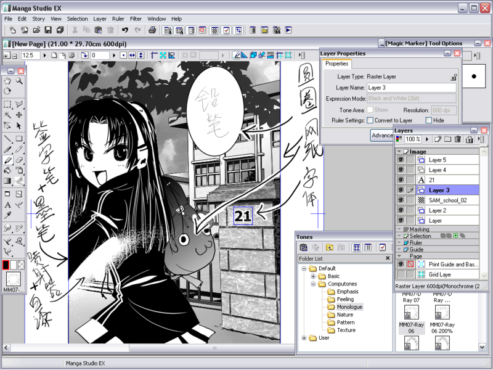The width and height of the screenshot is (493, 370).
Task: Click the Open file toolbar icon
Action: pyautogui.click(x=36, y=30)
